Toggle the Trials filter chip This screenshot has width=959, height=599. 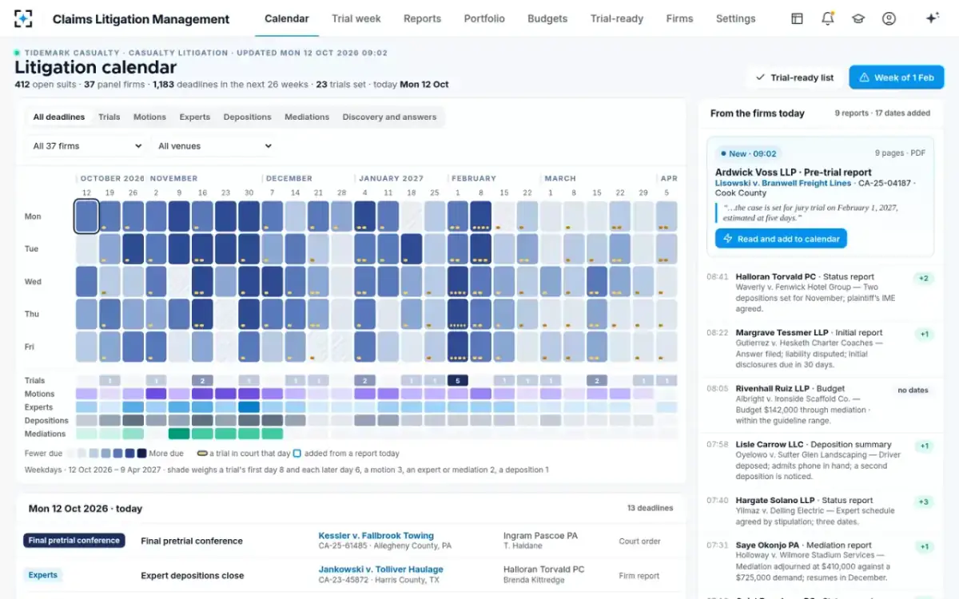tap(109, 117)
